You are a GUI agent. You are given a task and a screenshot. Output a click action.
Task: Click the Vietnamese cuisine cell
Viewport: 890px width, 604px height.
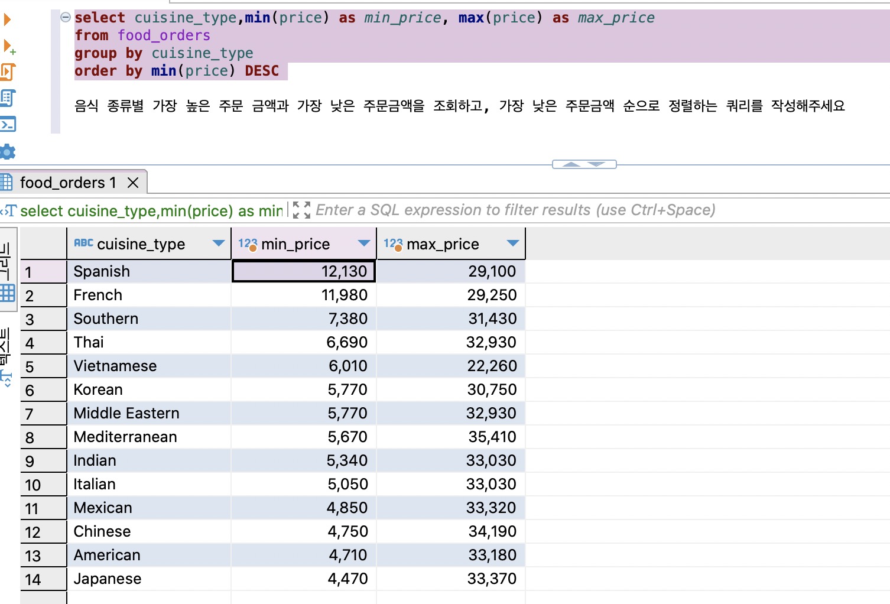coord(148,366)
